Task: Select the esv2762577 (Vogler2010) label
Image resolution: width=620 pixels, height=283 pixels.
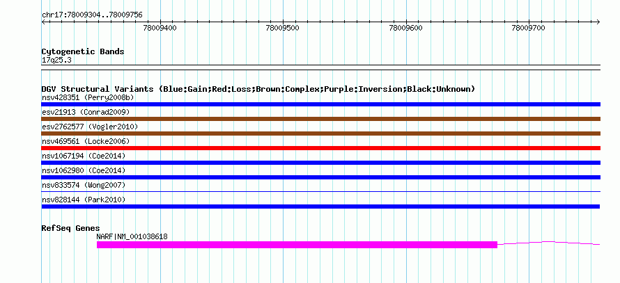Action: (90, 127)
